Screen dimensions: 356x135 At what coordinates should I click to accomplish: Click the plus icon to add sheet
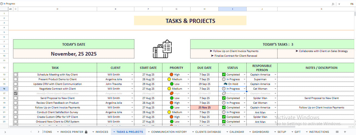click(345, 132)
